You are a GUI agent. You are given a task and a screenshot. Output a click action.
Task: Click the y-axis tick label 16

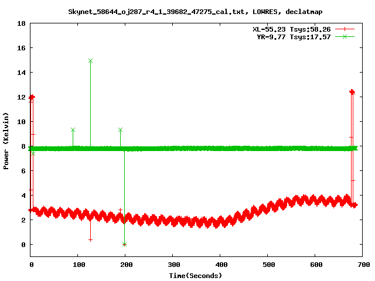[x=21, y=48]
